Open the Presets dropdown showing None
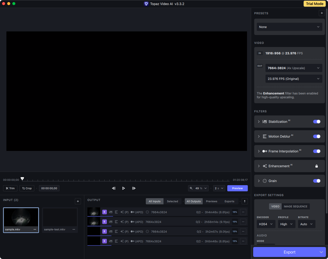The height and width of the screenshot is (259, 328). (289, 27)
